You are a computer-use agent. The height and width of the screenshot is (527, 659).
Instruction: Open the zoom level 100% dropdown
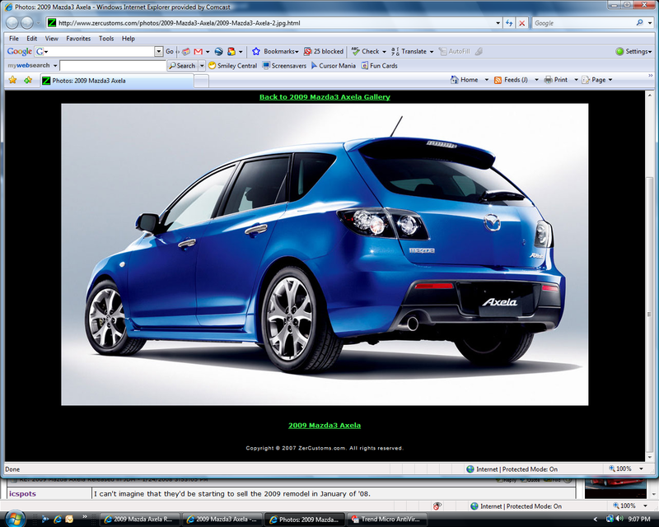tap(642, 469)
